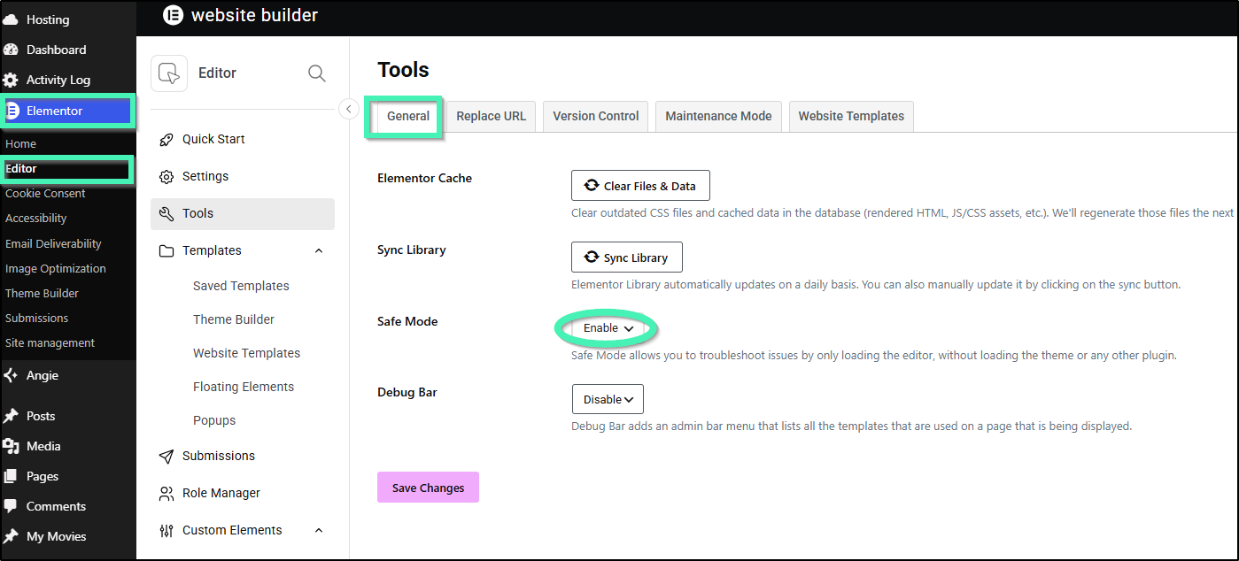Click the Save Changes button
This screenshot has width=1239, height=561.
coord(428,488)
